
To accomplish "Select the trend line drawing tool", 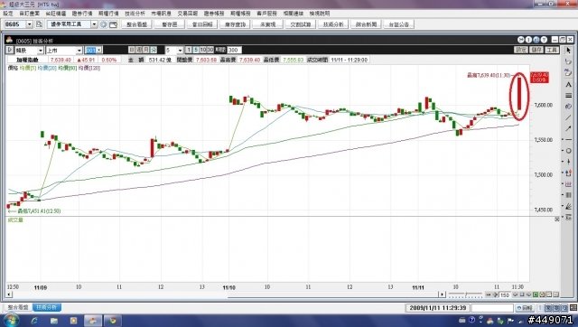I will pos(568,117).
